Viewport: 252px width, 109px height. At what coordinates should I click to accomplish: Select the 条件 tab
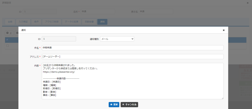point(36,22)
